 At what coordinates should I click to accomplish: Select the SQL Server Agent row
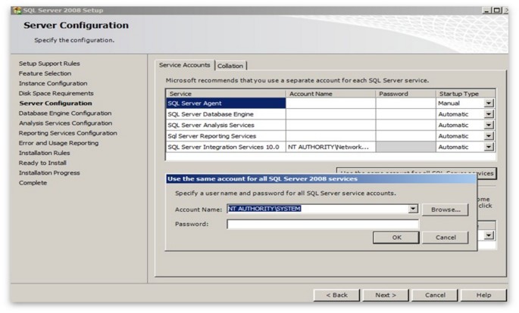tap(226, 104)
